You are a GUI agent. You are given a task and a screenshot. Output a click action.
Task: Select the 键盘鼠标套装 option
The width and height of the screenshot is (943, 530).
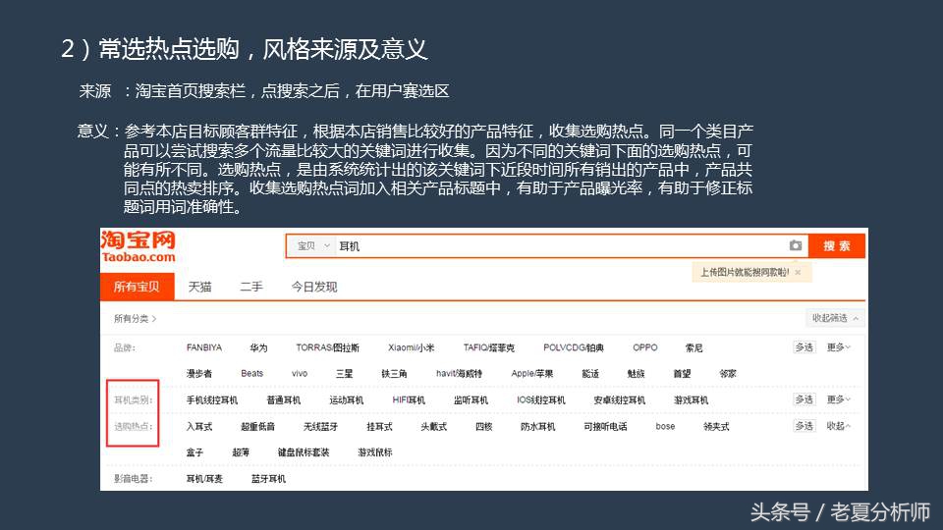click(304, 452)
